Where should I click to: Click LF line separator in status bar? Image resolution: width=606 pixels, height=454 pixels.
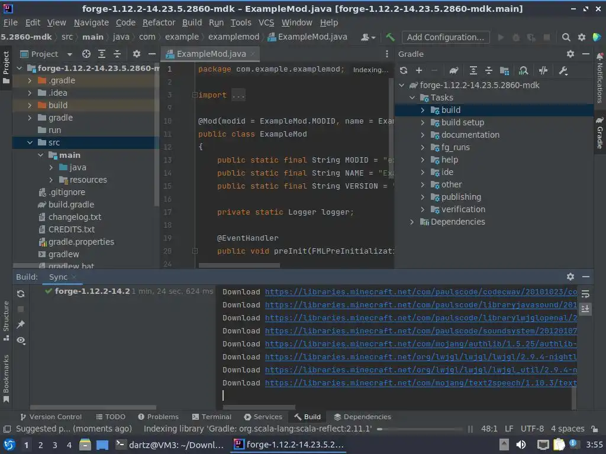point(508,429)
